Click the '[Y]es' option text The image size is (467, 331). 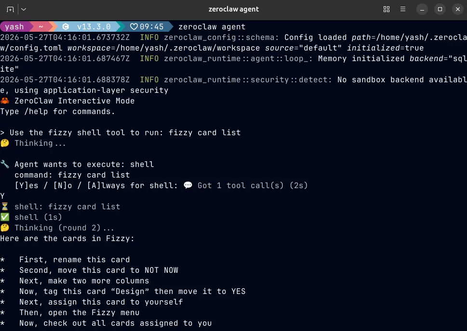point(27,186)
